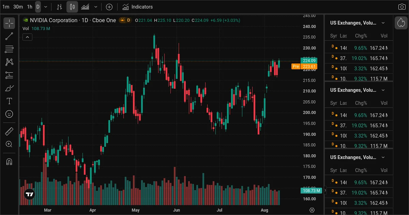Switch to the 30m timeframe
The image size is (409, 215).
18,7
